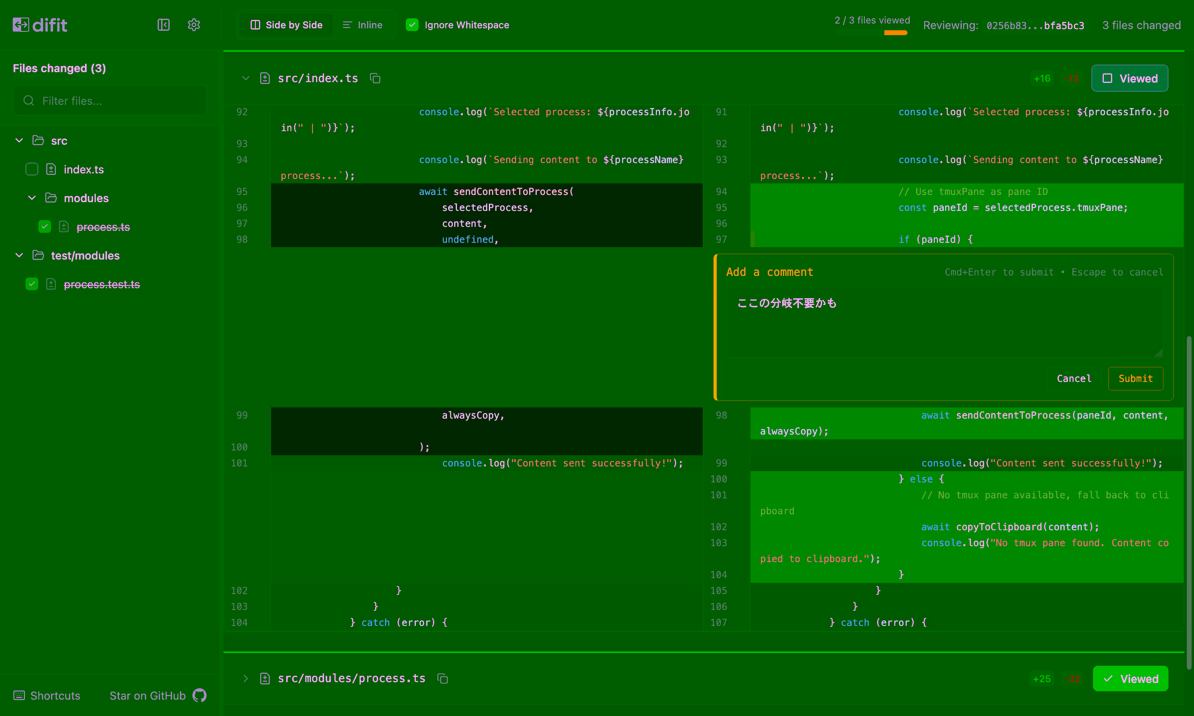Screen dimensions: 1194x716
Task: Click the src folder icon
Action: pos(38,140)
